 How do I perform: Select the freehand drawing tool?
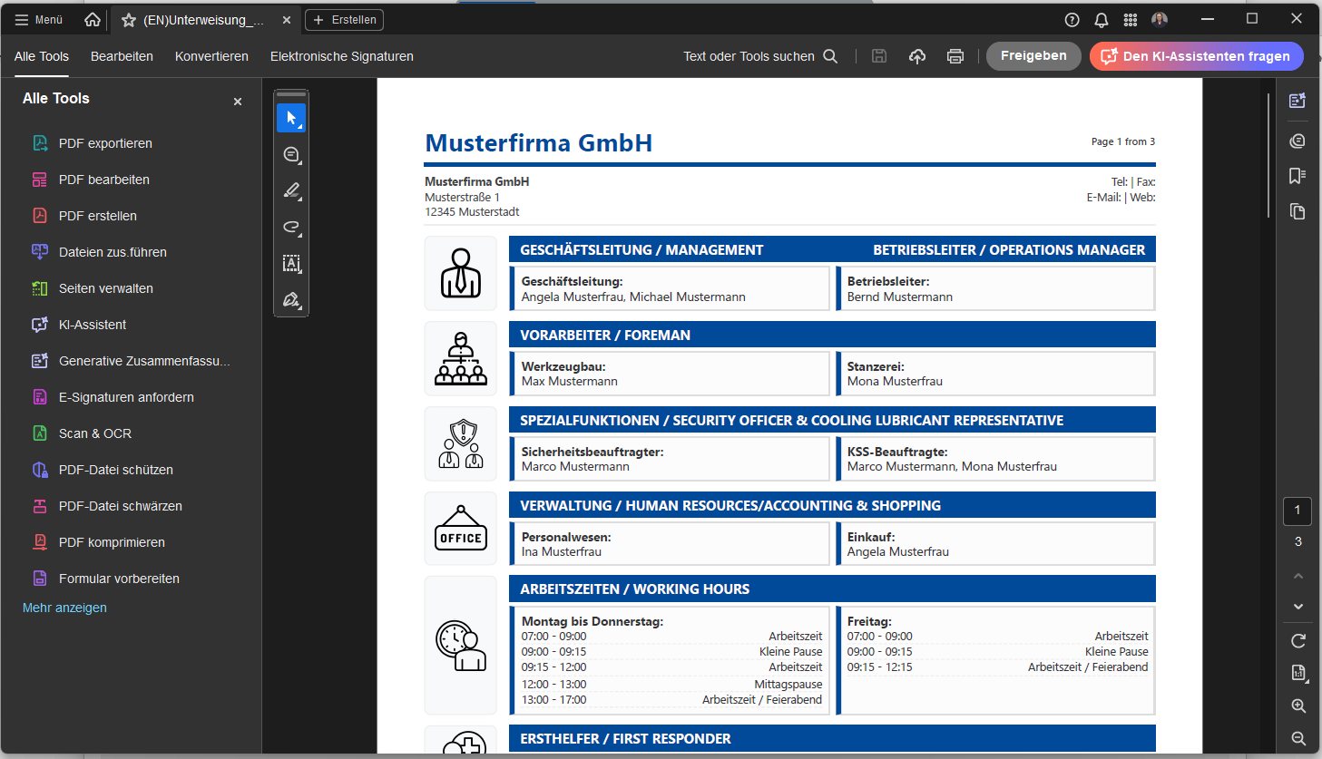pyautogui.click(x=291, y=228)
